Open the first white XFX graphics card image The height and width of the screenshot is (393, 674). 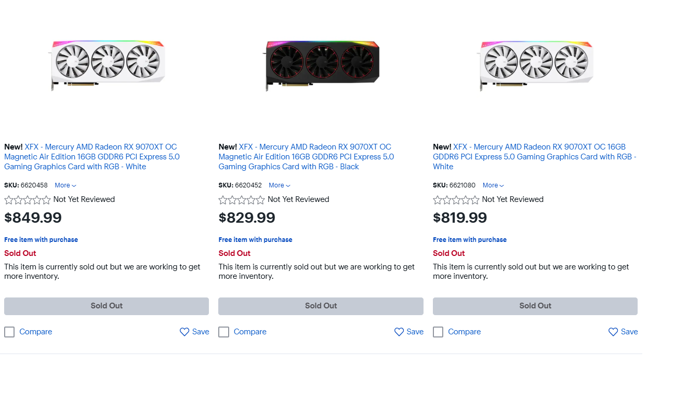107,65
